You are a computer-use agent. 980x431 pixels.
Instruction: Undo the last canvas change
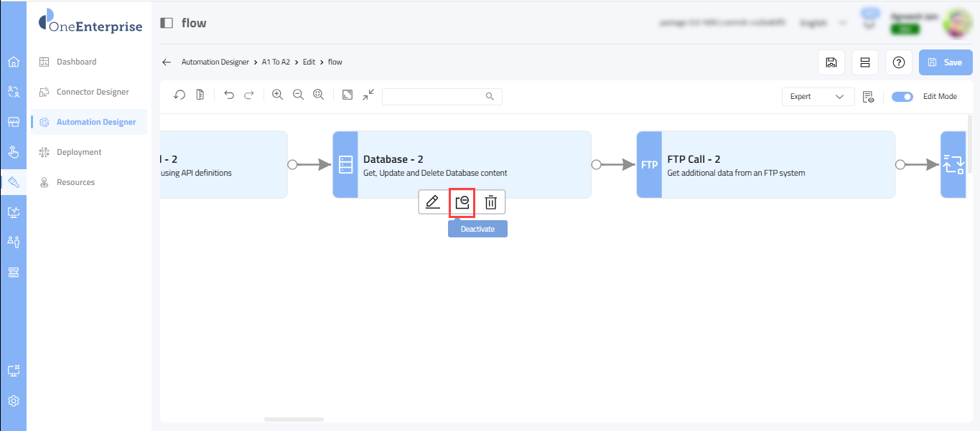tap(229, 95)
